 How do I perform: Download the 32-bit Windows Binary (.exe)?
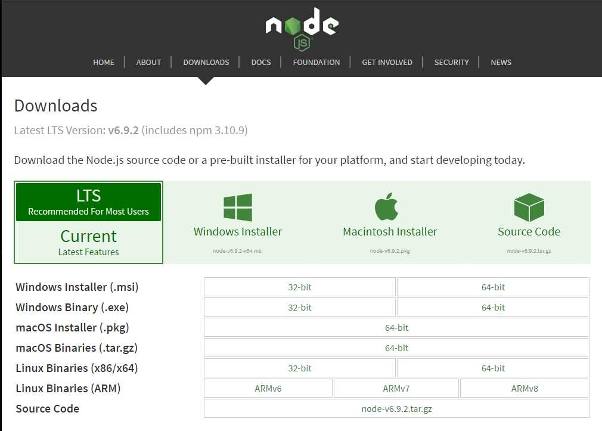point(300,307)
